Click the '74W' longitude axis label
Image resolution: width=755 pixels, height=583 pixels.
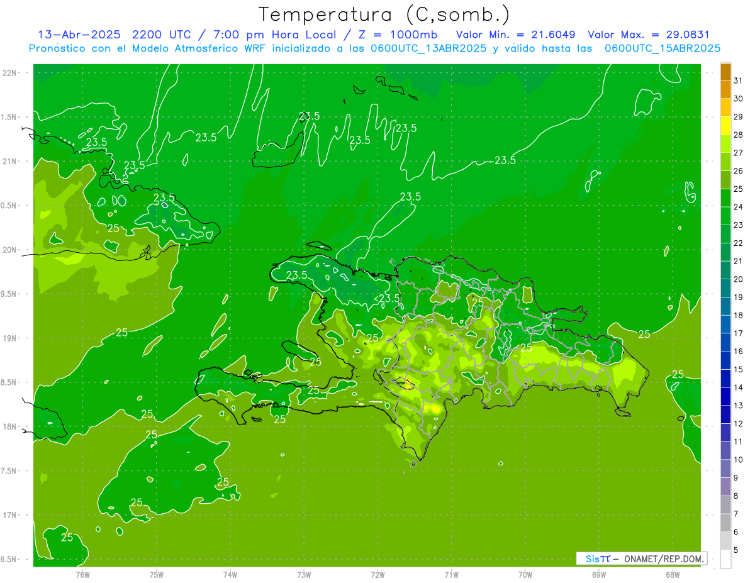click(230, 574)
